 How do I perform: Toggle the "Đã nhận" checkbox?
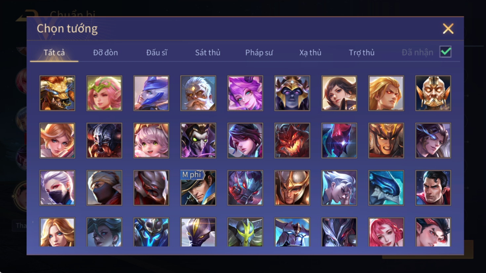coord(445,52)
